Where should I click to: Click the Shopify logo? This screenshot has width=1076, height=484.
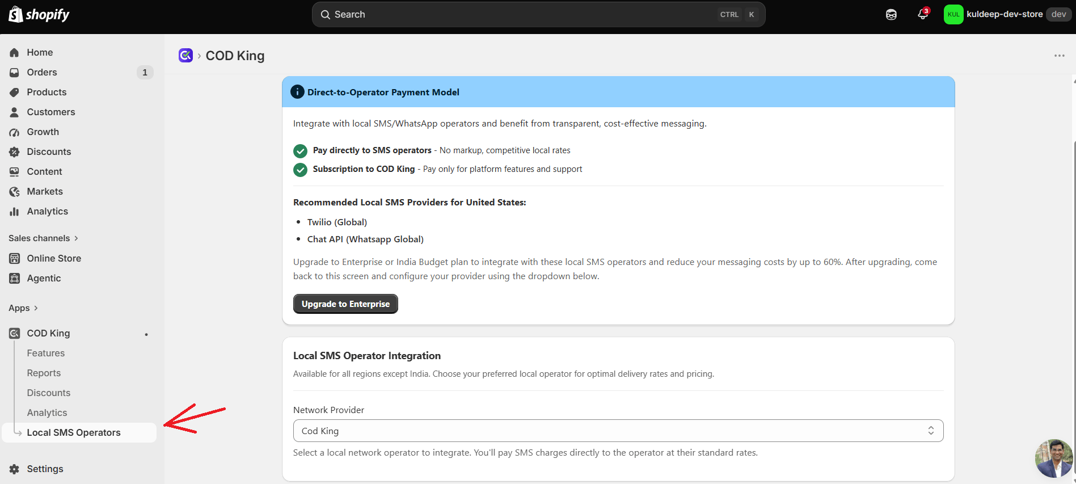tap(39, 14)
